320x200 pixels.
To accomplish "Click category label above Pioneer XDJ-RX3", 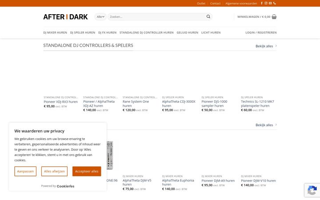I will (61, 97).
